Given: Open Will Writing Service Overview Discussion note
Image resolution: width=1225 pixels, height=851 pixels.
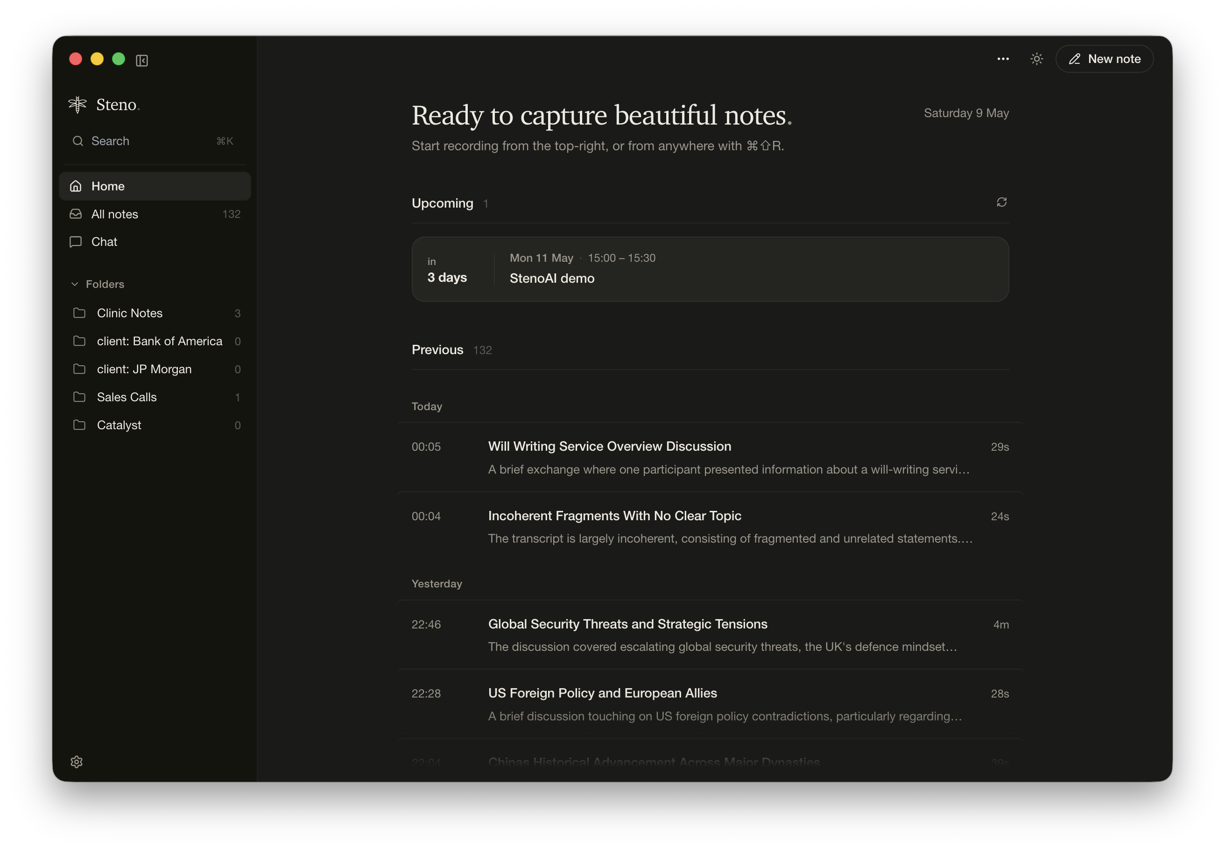Looking at the screenshot, I should [x=710, y=457].
